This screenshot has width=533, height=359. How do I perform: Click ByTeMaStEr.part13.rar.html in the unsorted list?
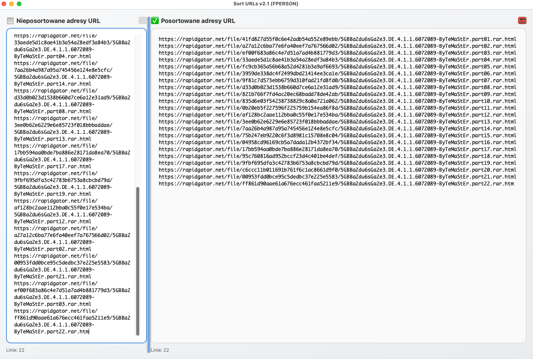coord(53,139)
